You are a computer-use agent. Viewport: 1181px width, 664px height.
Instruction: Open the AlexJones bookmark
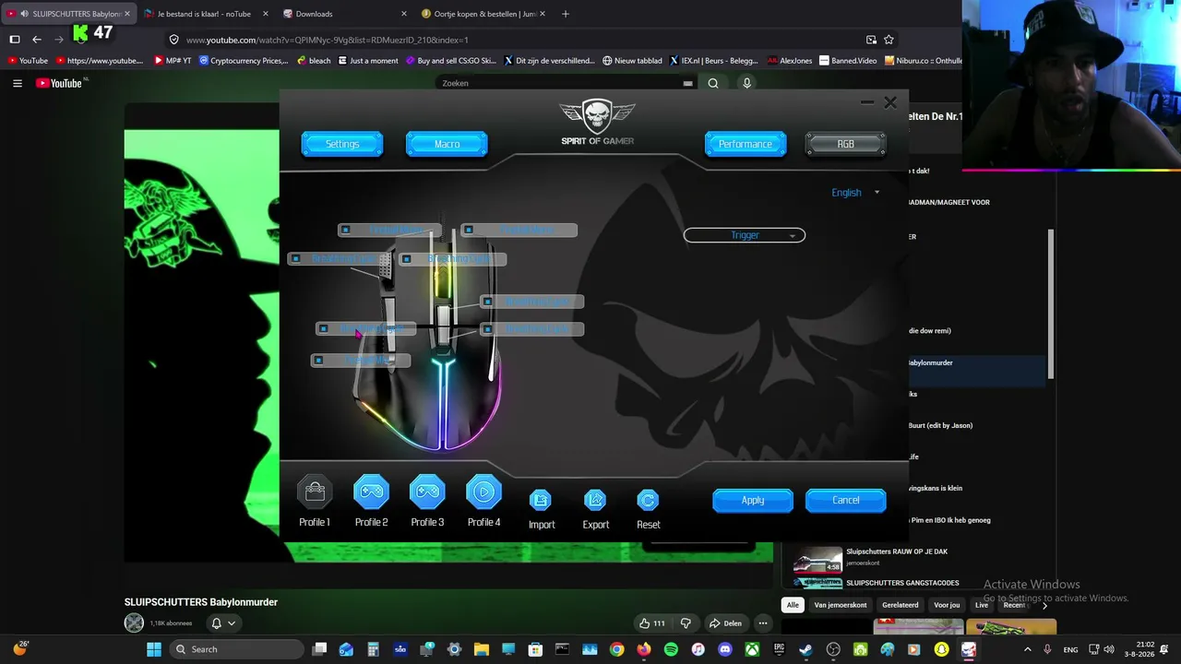[789, 61]
